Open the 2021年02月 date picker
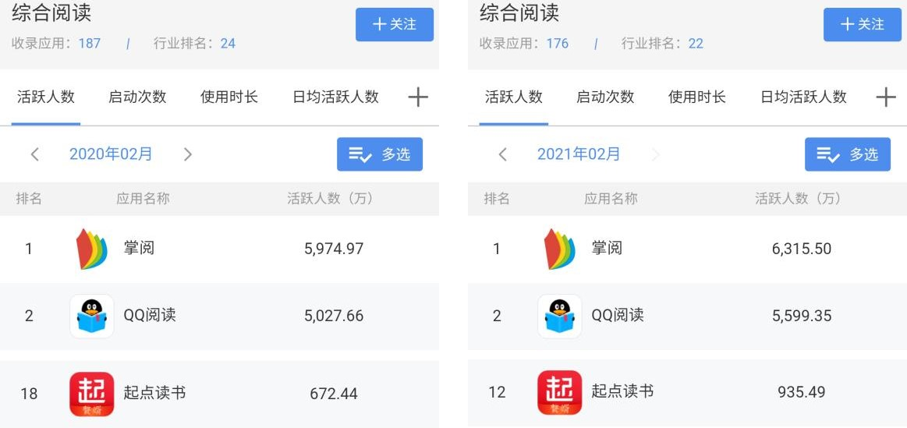This screenshot has width=907, height=428. point(579,154)
